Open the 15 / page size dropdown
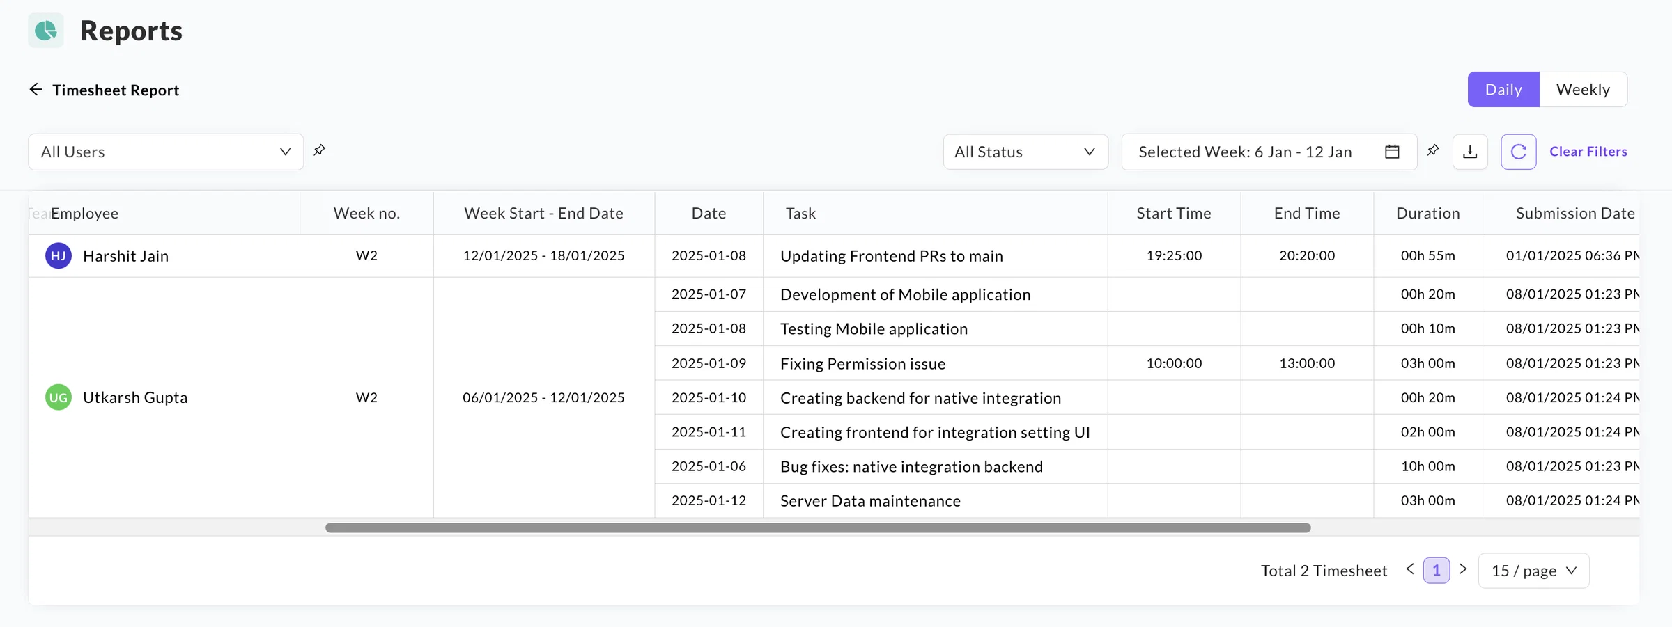Viewport: 1672px width, 627px height. 1533,571
